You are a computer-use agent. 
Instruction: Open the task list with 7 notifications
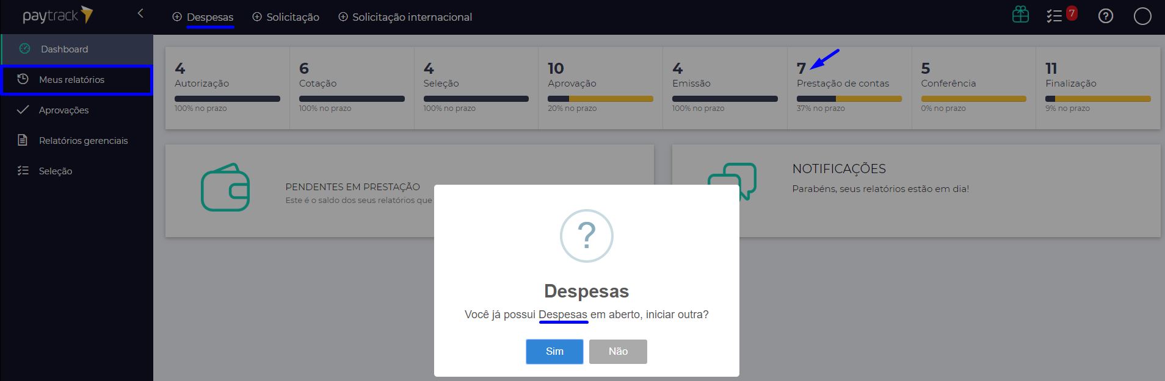pyautogui.click(x=1055, y=16)
